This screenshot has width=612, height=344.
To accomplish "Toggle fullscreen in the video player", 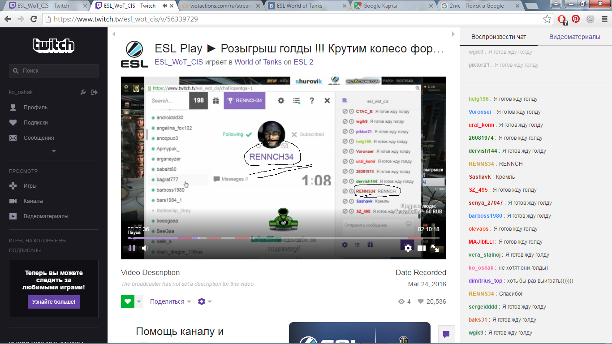I will 435,248.
